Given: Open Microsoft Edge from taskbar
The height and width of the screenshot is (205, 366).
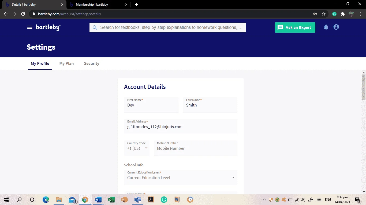Looking at the screenshot, I should [x=46, y=200].
